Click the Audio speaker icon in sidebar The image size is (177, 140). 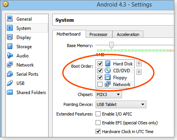coord(10,55)
